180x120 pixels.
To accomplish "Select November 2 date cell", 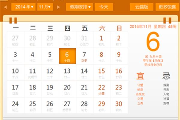I will pos(119,40).
